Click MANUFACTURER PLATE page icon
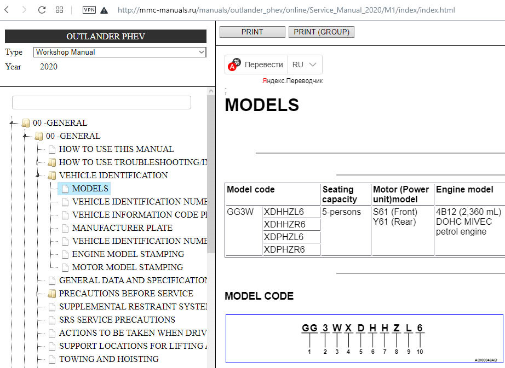The width and height of the screenshot is (505, 368). tap(65, 228)
